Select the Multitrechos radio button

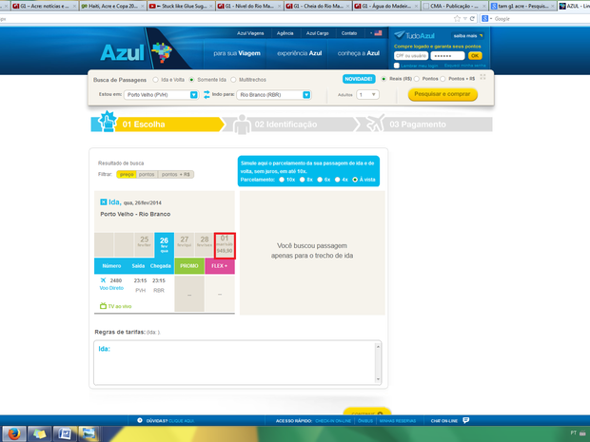coord(234,80)
